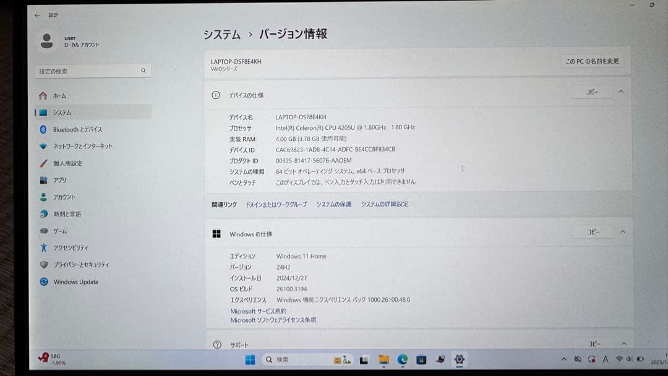668x376 pixels.
Task: Click the taskbar app left of Settings gear
Action: click(x=440, y=360)
